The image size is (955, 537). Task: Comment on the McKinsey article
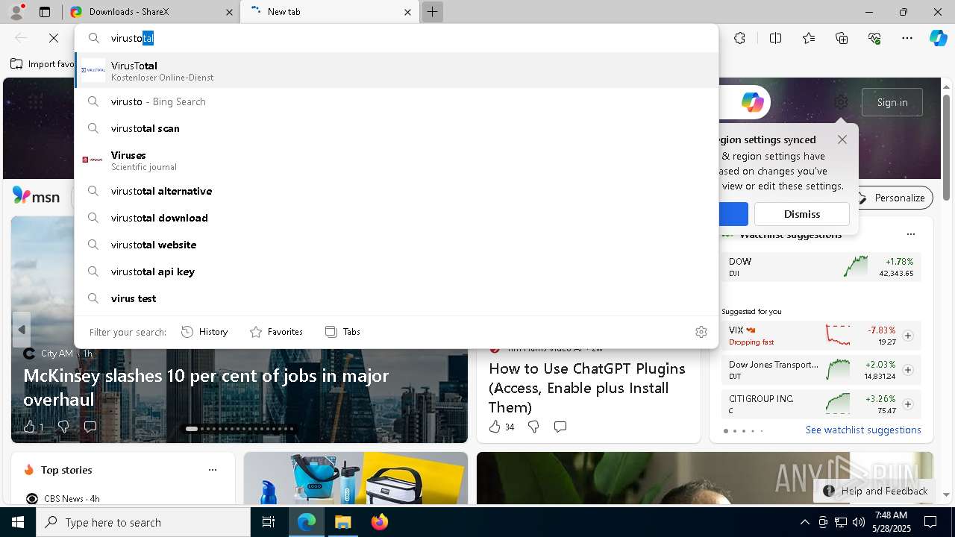90,427
